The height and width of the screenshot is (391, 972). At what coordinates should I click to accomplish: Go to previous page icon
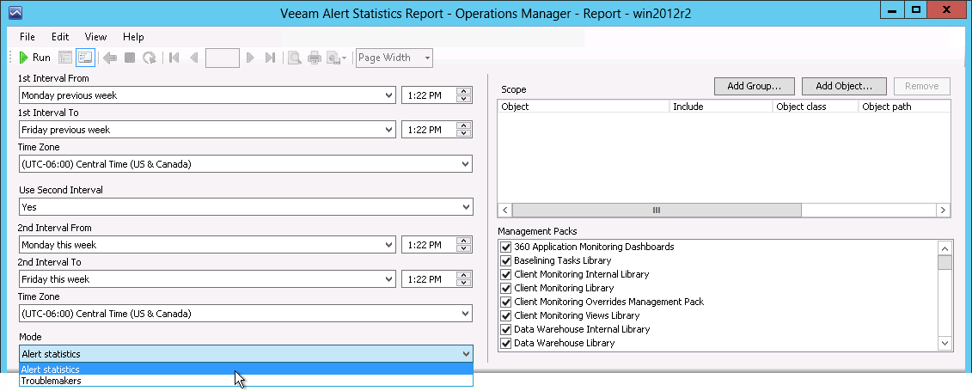click(193, 58)
